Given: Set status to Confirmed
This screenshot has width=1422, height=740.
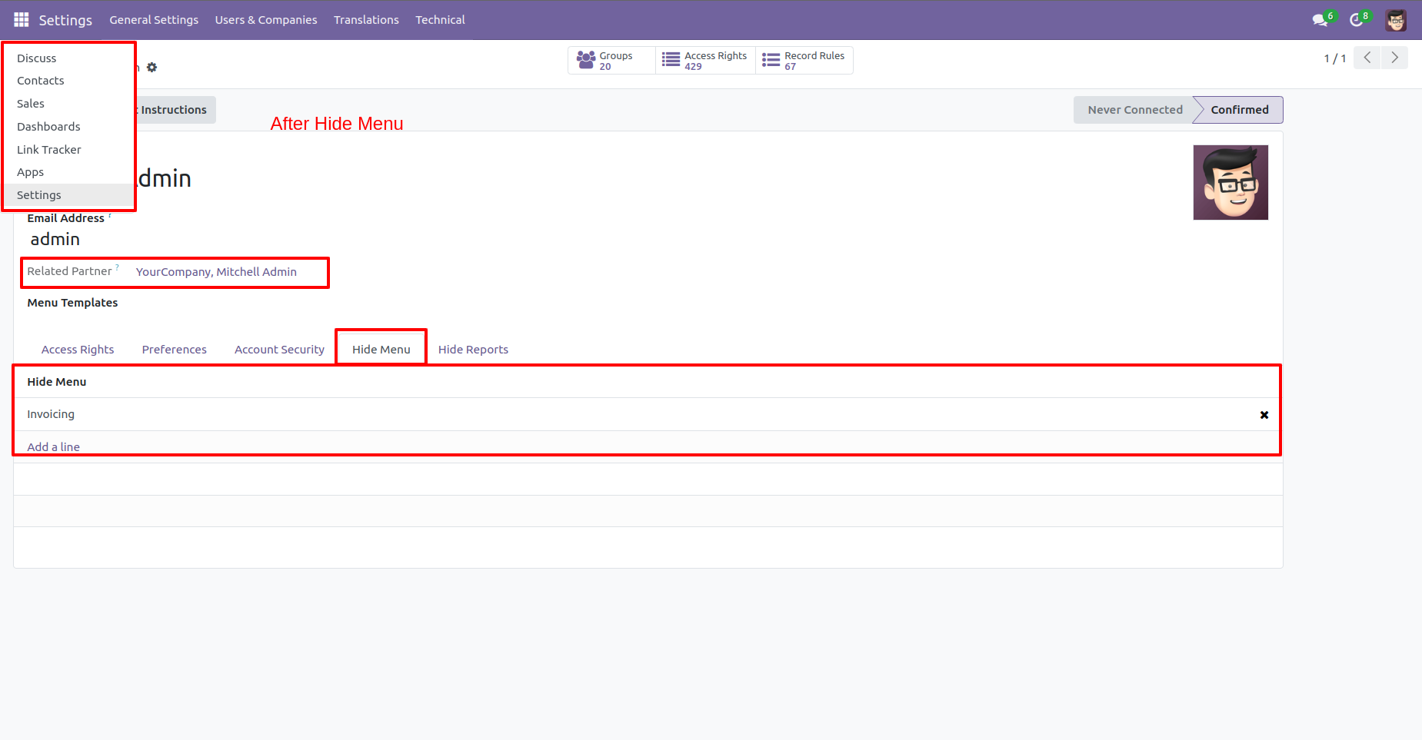Looking at the screenshot, I should click(1239, 109).
